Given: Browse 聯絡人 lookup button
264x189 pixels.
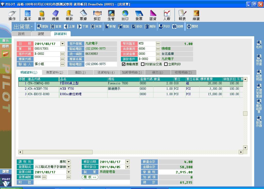Looking at the screenshot, I should click(62, 64).
